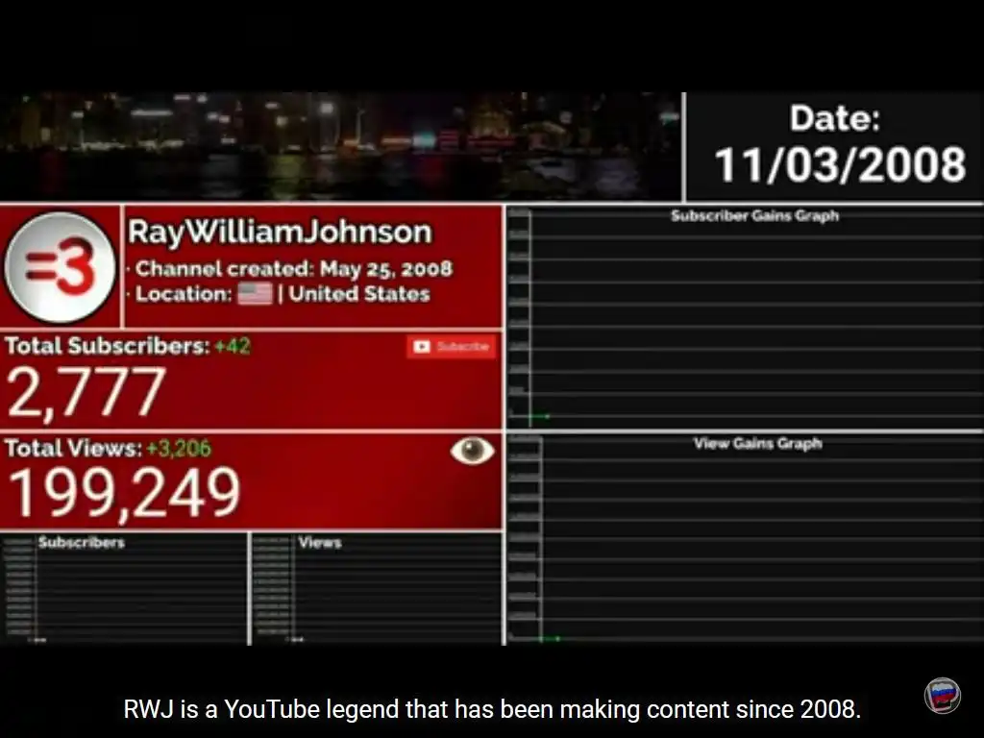This screenshot has width=984, height=738.
Task: Click the date 11/03/2008
Action: pos(840,165)
